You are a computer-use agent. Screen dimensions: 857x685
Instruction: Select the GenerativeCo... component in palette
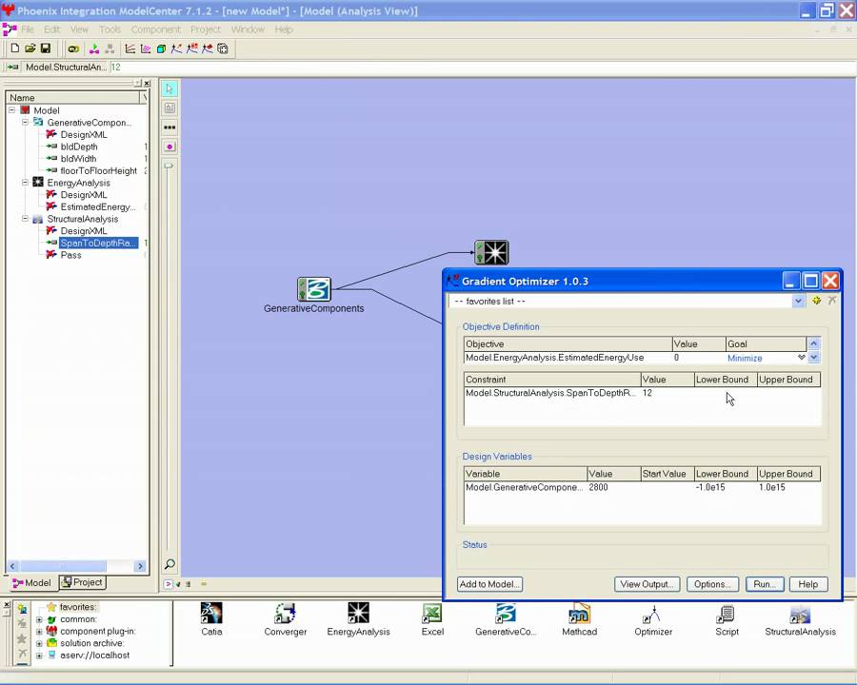(506, 613)
